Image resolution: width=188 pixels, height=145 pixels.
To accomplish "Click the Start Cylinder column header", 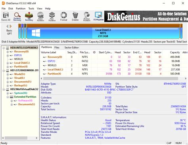I will 105,52.
